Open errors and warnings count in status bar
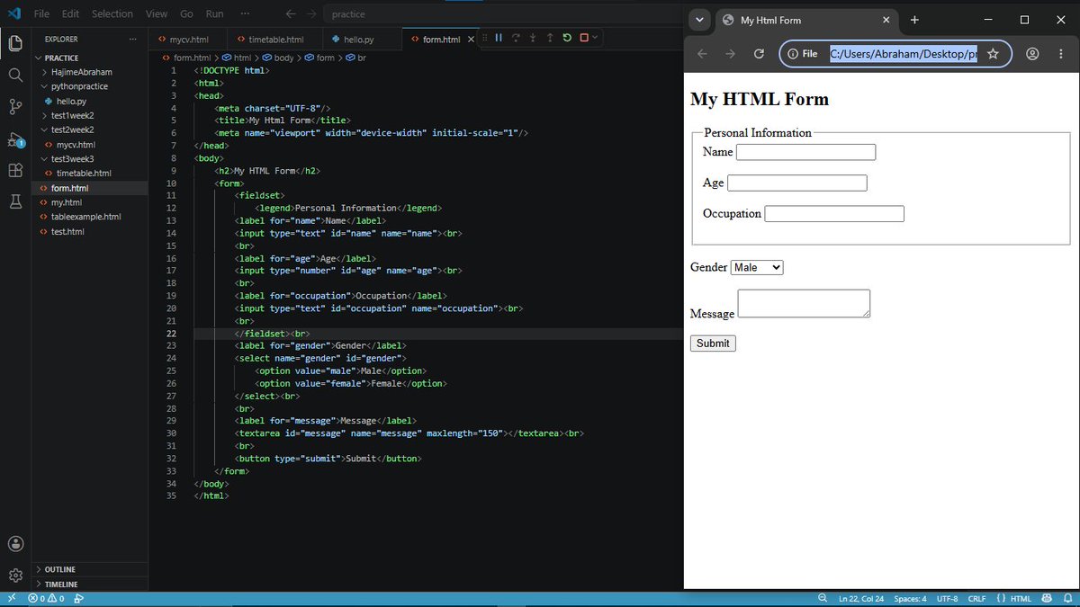Viewport: 1080px width, 607px height. click(48, 599)
